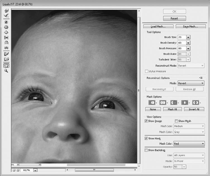
Task: Select the Forward Warp tool
Action: [6, 10]
